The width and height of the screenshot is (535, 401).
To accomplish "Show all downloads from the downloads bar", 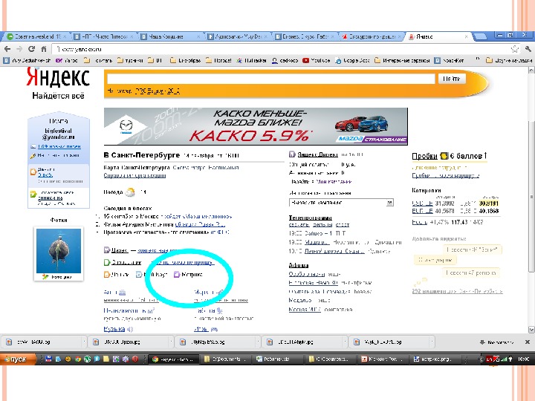I will [x=497, y=342].
